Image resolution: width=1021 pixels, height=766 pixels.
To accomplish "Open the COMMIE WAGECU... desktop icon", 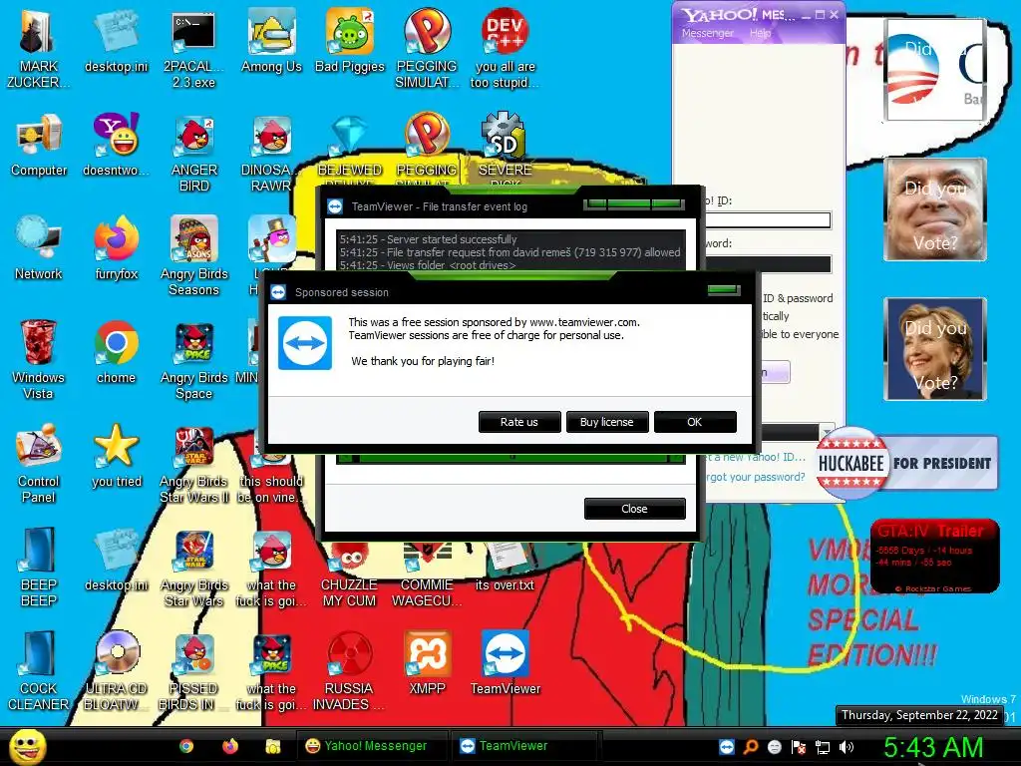I will 427,576.
